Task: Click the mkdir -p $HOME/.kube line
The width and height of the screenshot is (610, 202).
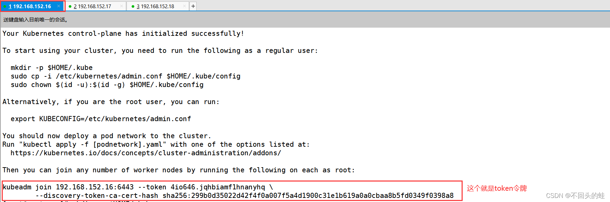Action: 52,68
